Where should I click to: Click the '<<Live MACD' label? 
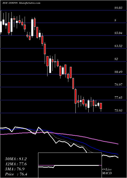pos(107,171)
